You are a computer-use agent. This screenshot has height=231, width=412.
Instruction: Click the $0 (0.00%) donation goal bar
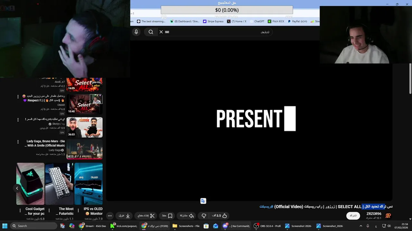tap(227, 10)
